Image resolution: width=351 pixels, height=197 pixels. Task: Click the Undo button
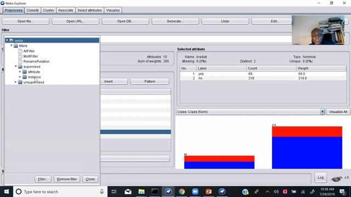[225, 21]
